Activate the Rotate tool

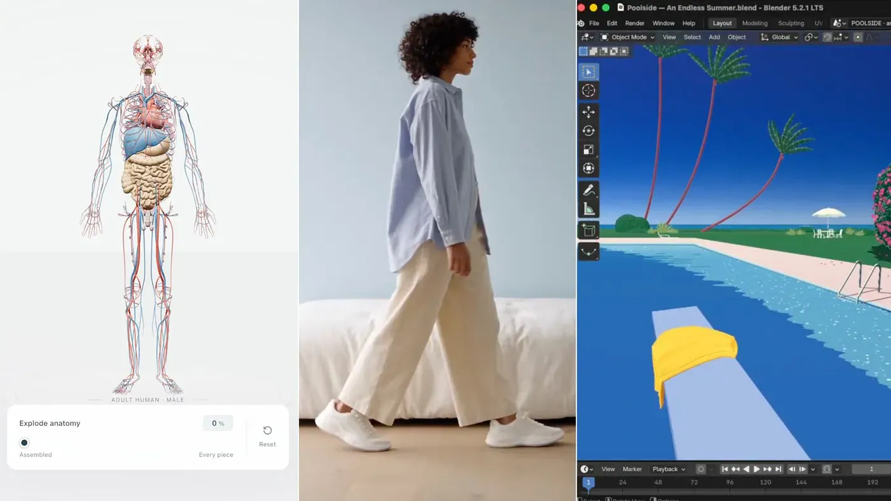589,131
